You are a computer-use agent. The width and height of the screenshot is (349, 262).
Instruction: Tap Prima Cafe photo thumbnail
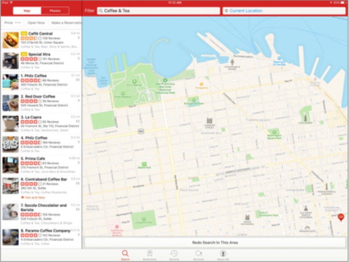point(11,165)
